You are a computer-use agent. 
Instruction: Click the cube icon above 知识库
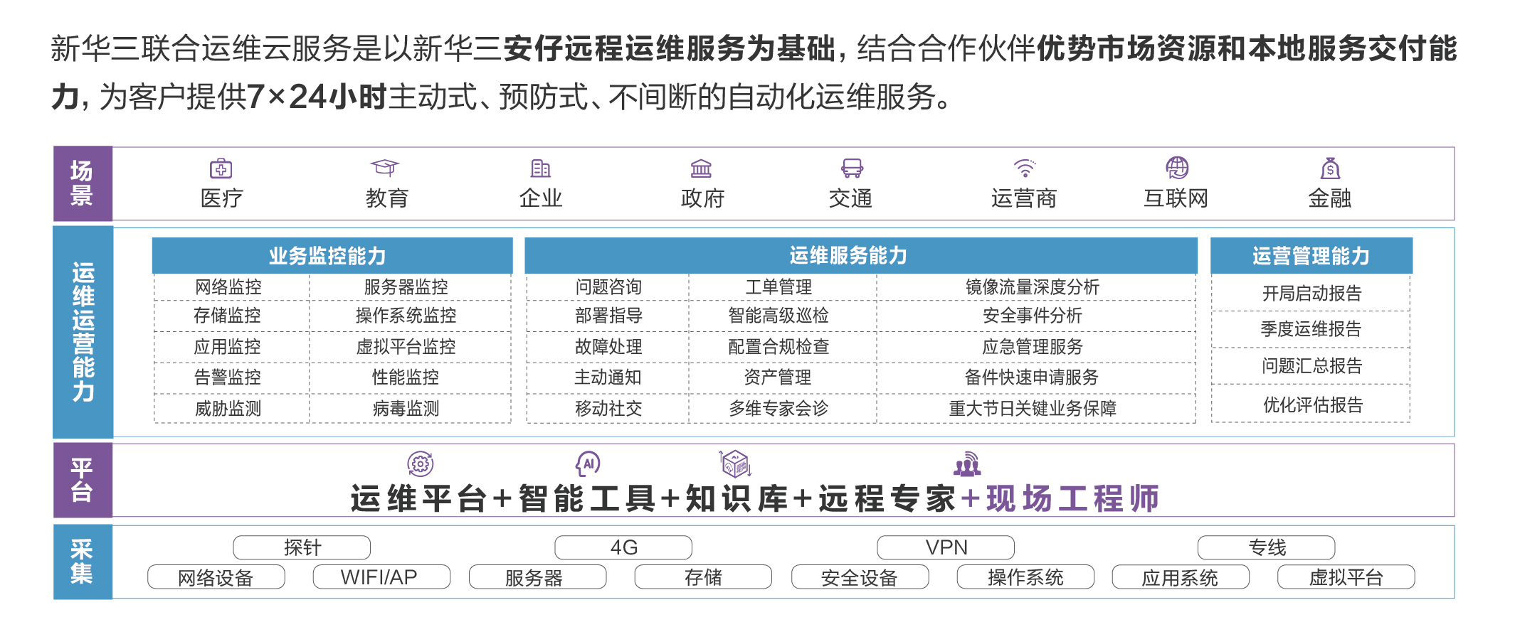[x=735, y=463]
